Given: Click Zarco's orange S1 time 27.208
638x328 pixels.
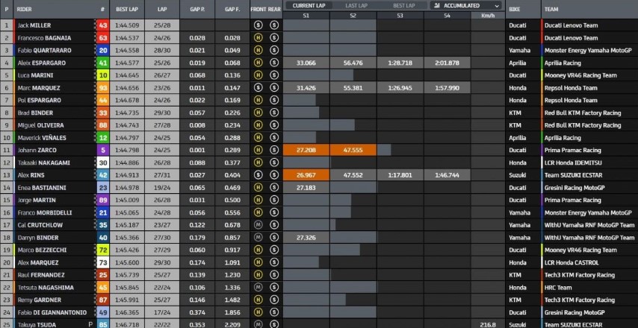Looking at the screenshot, I should [306, 150].
